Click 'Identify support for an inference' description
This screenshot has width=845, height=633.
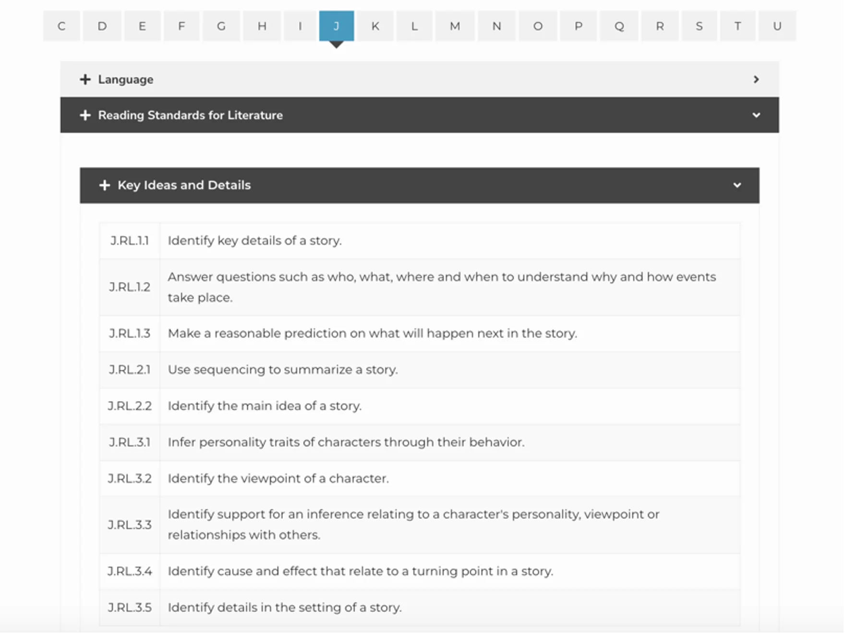(413, 525)
